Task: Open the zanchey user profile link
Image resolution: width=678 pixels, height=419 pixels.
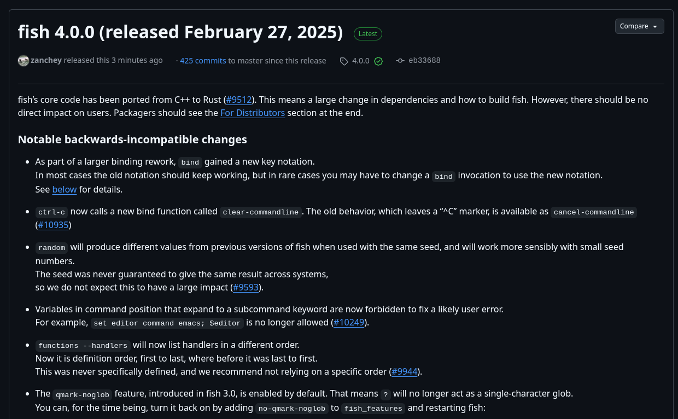Action: pos(46,60)
